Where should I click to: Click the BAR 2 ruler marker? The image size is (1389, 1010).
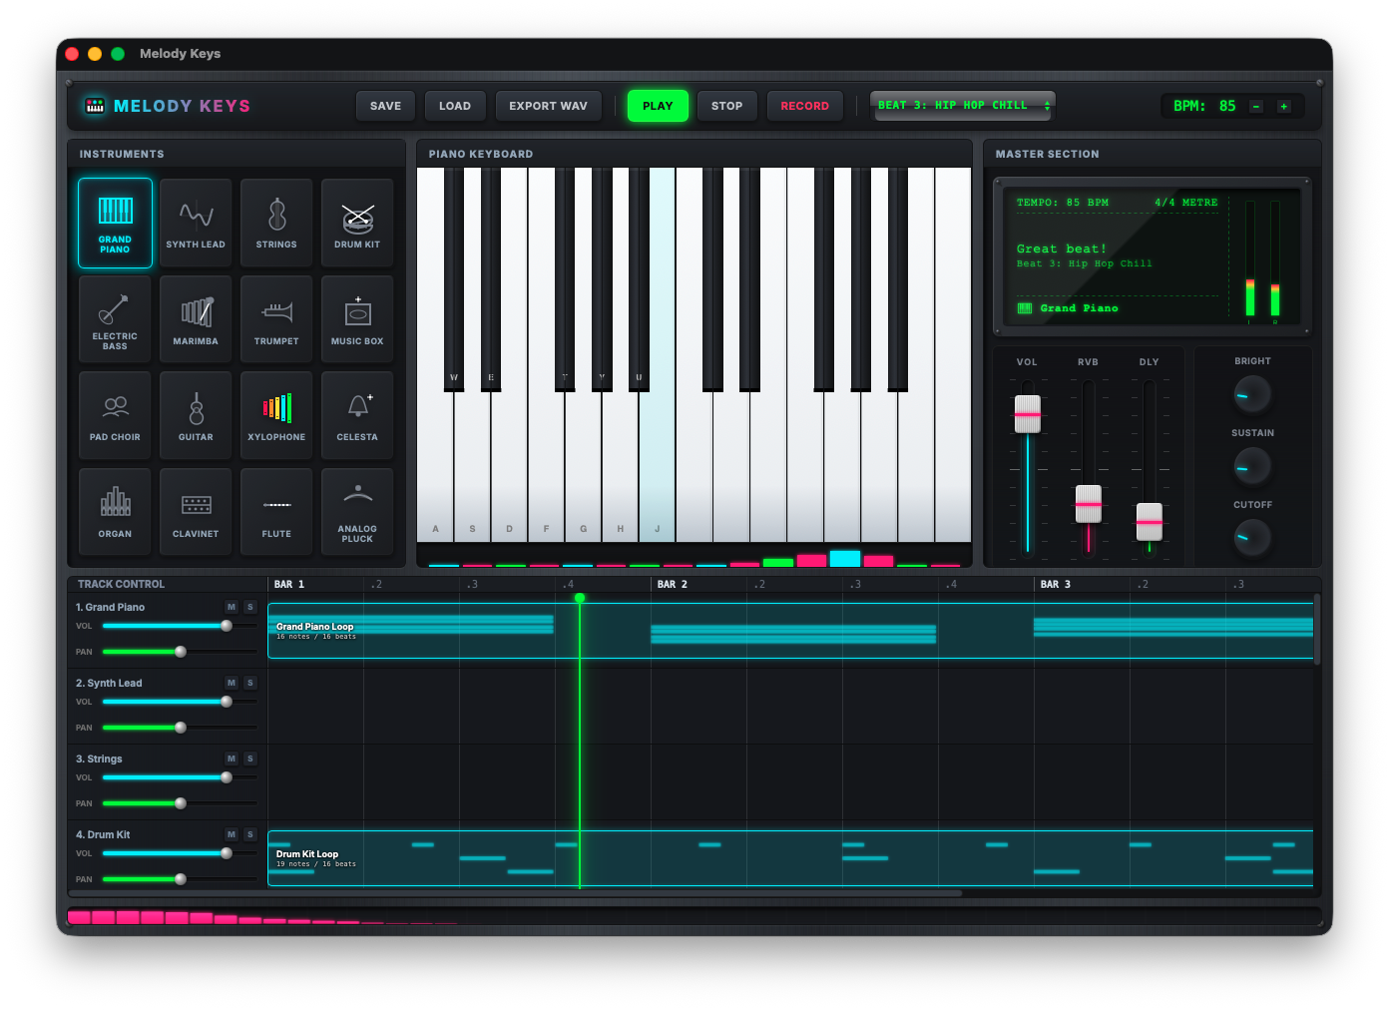point(673,585)
